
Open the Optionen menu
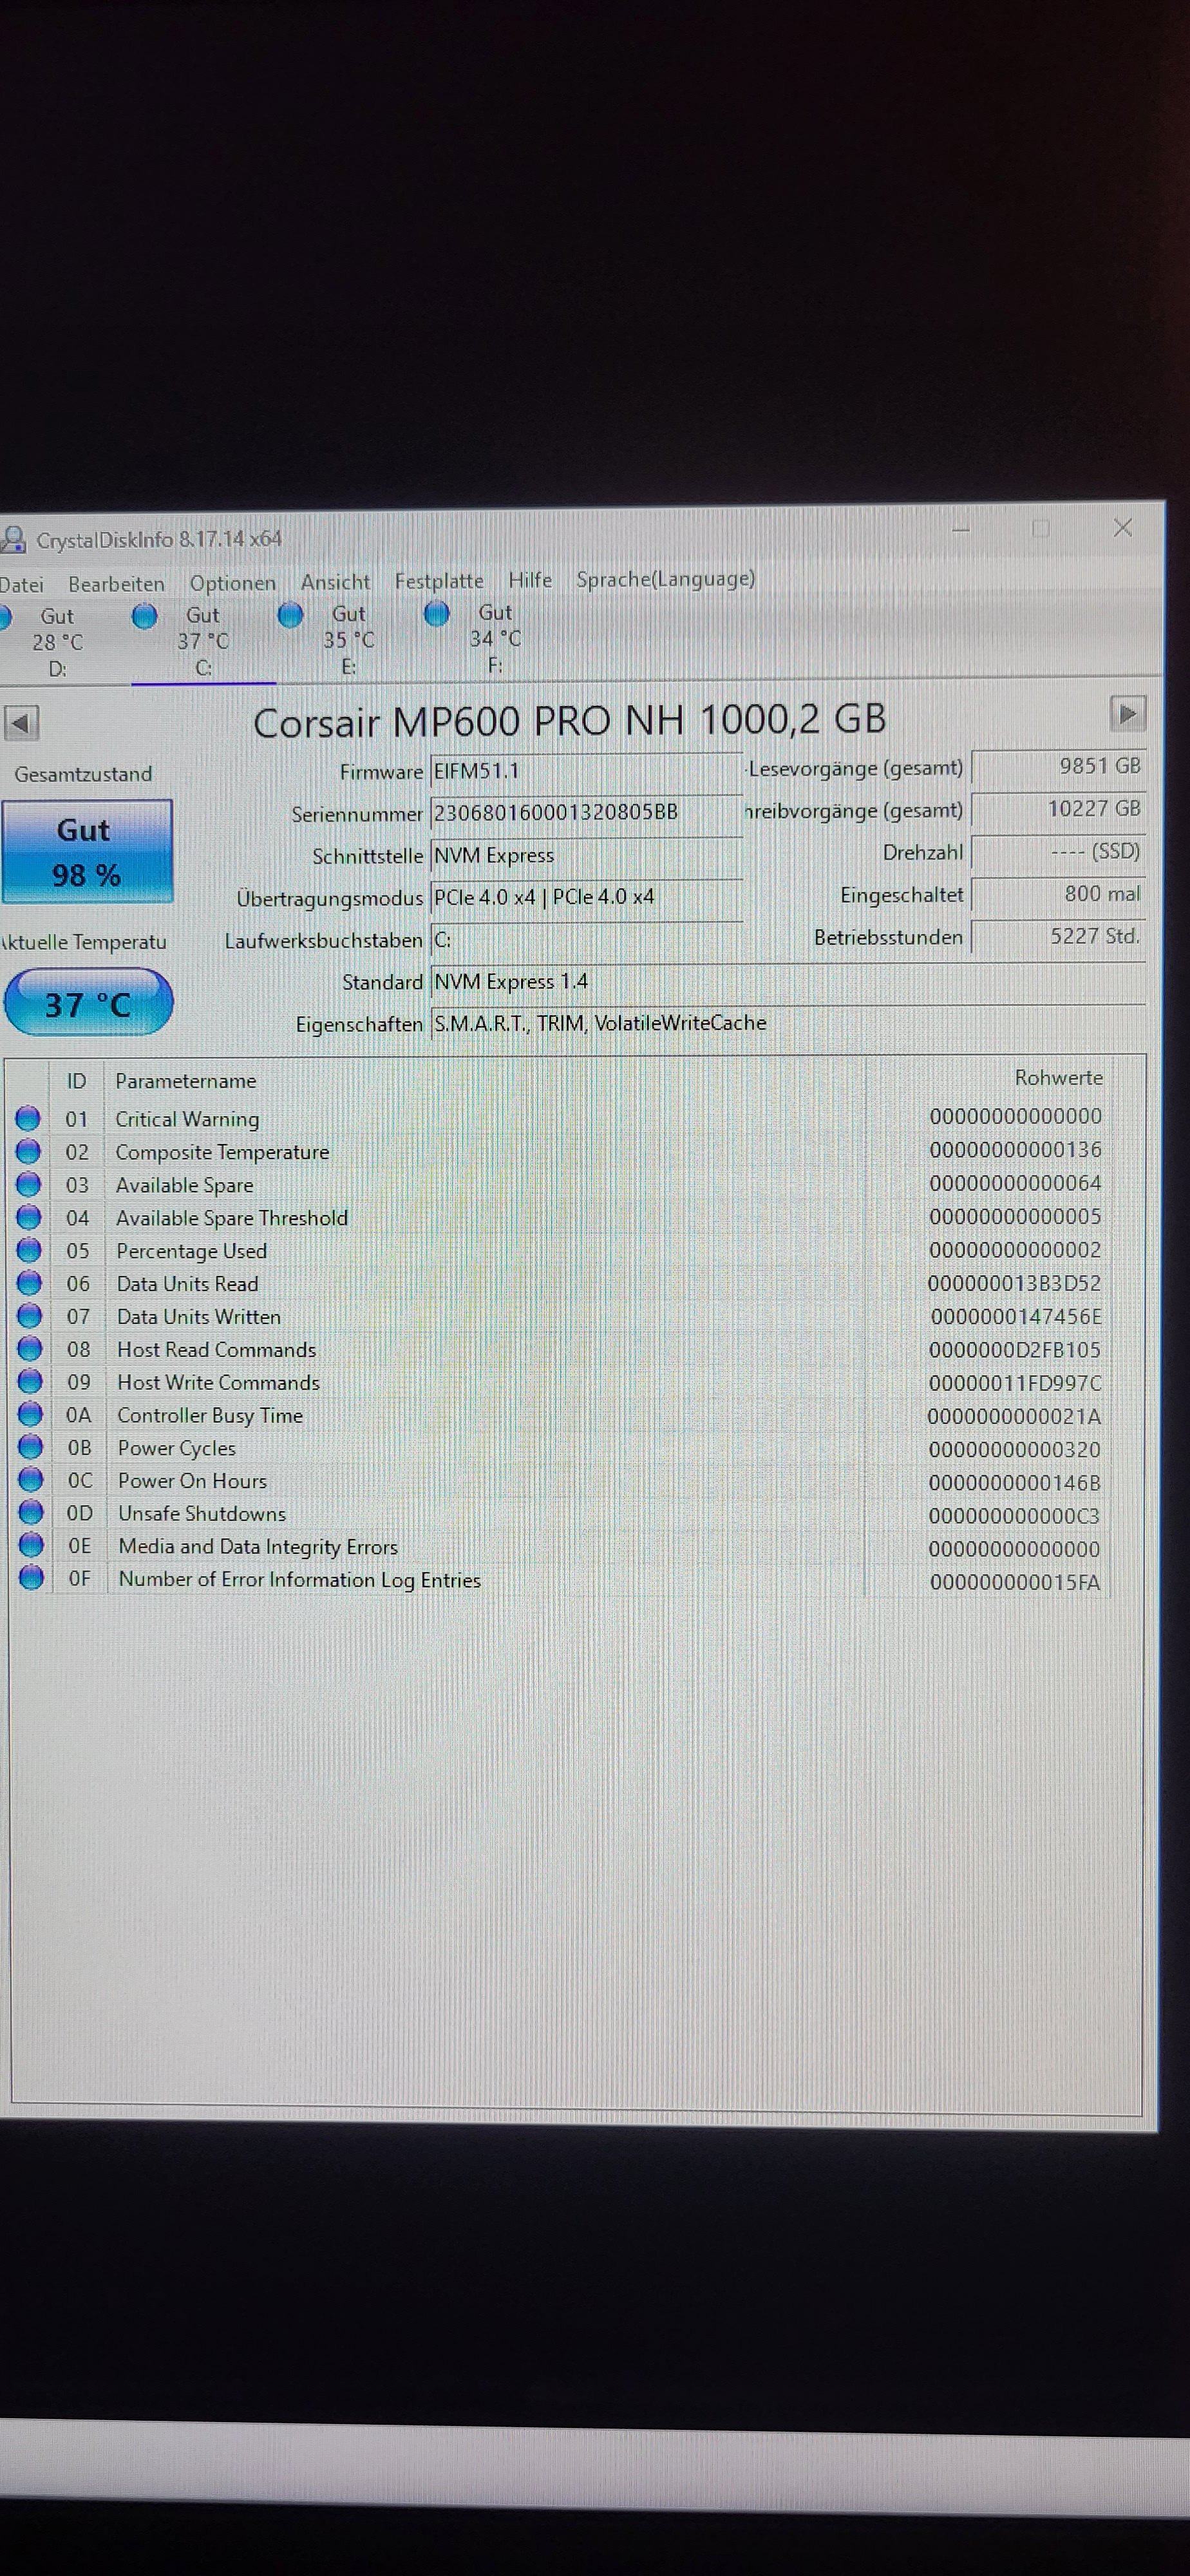(232, 583)
